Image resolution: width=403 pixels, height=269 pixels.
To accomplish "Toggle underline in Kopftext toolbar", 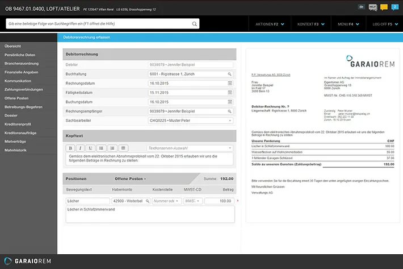I will coord(90,148).
